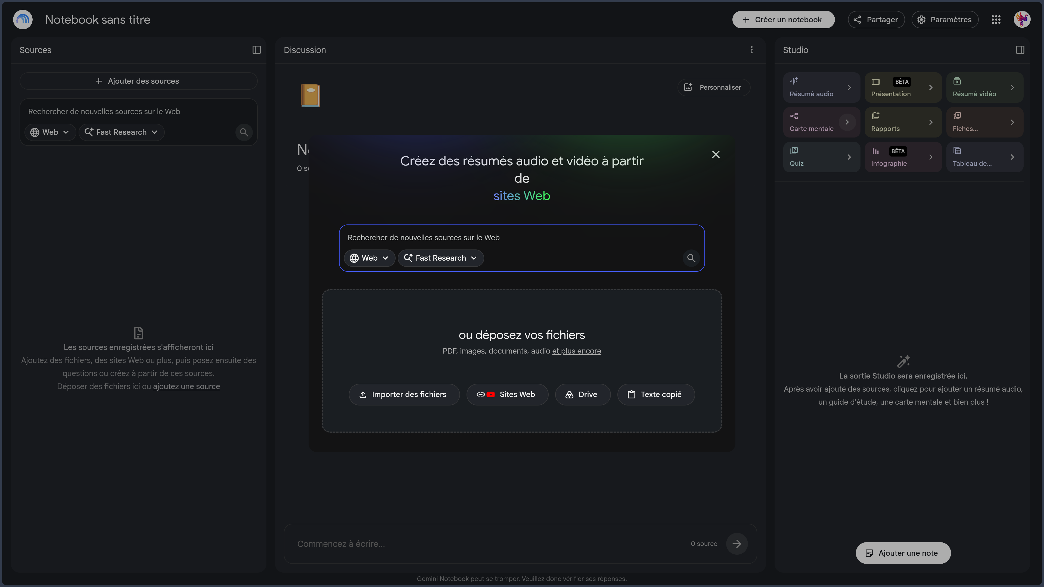Click the Résumé audio waveform icon

tap(794, 81)
